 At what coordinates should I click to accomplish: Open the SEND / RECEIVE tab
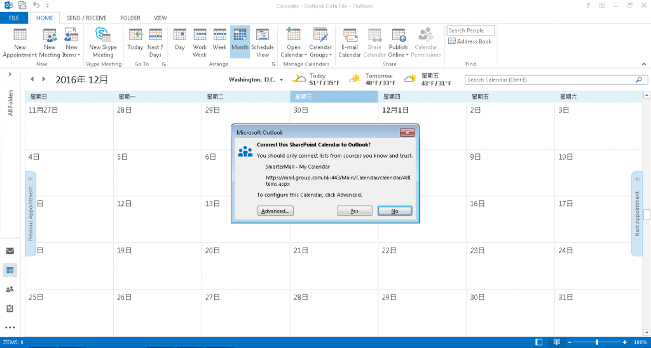(x=86, y=18)
